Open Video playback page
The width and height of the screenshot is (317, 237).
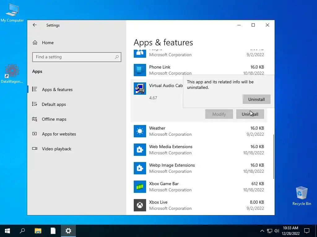pos(57,149)
